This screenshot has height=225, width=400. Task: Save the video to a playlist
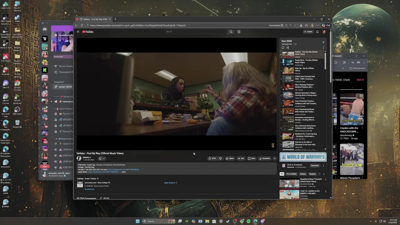pos(251,158)
